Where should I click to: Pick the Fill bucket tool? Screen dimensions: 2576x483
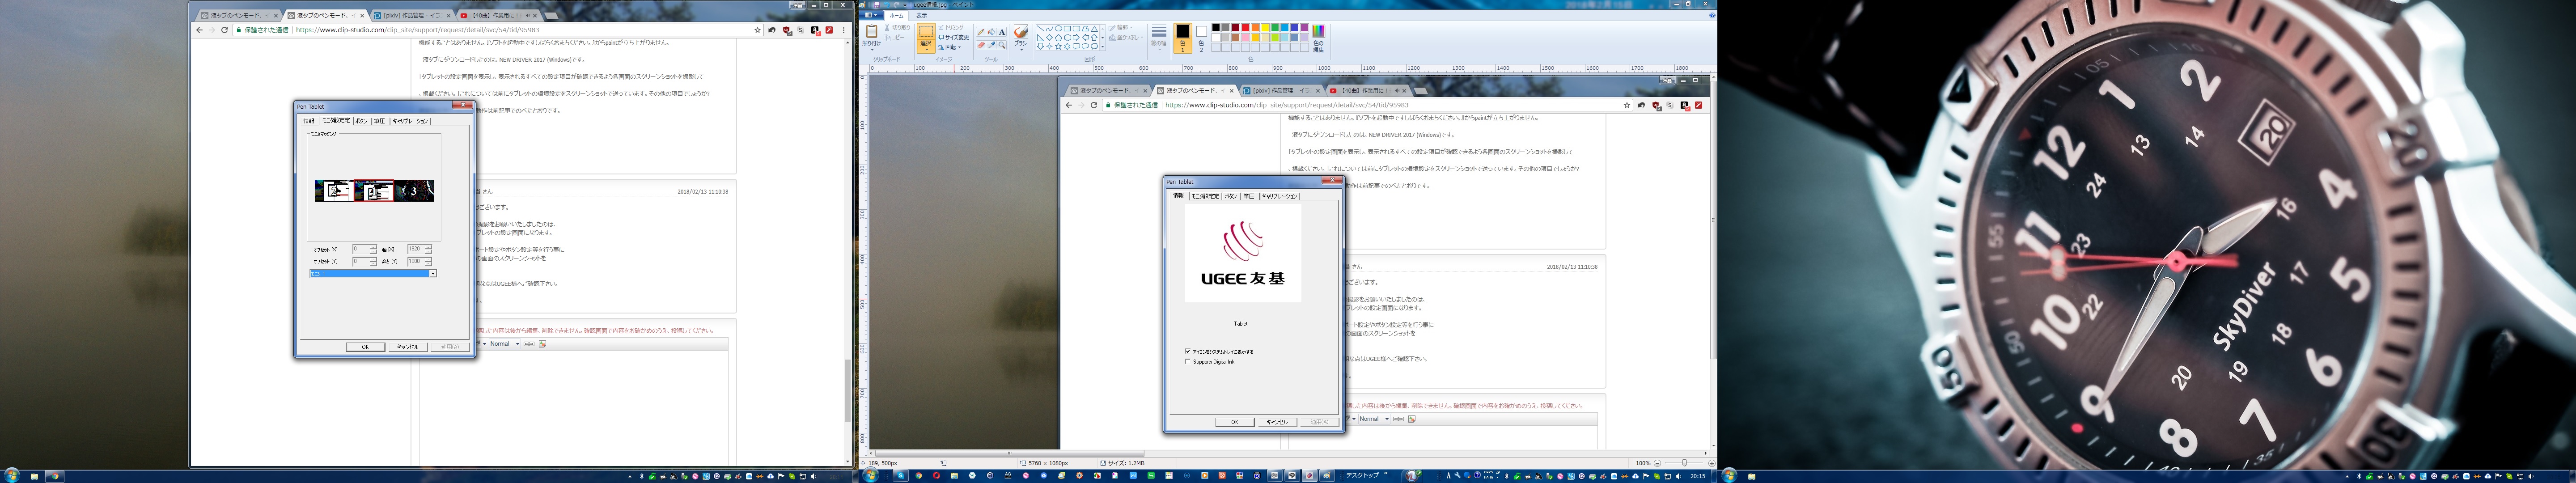click(992, 32)
